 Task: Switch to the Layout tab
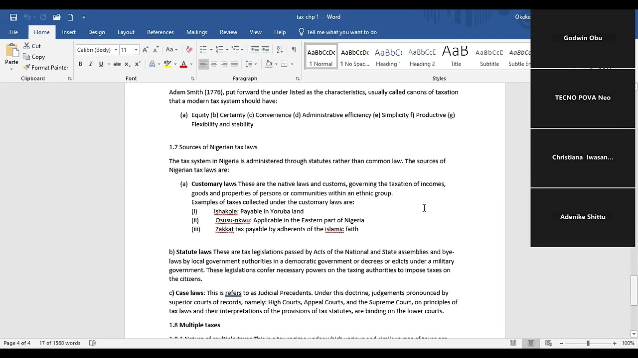[126, 32]
